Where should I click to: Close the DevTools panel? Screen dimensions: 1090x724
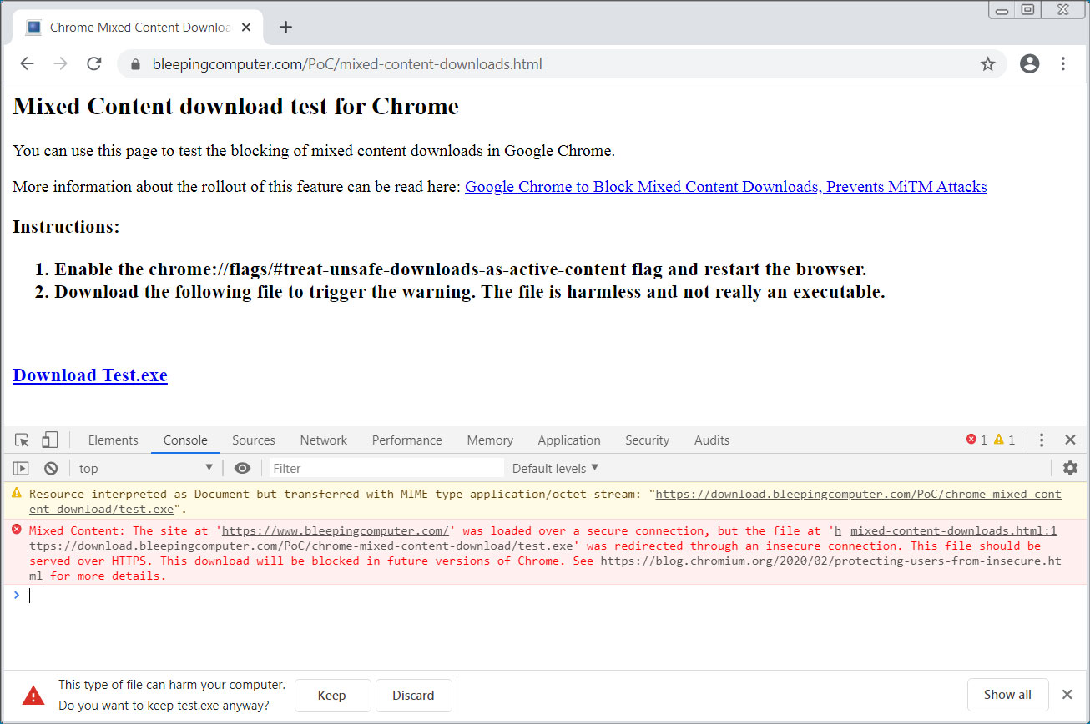(x=1070, y=440)
